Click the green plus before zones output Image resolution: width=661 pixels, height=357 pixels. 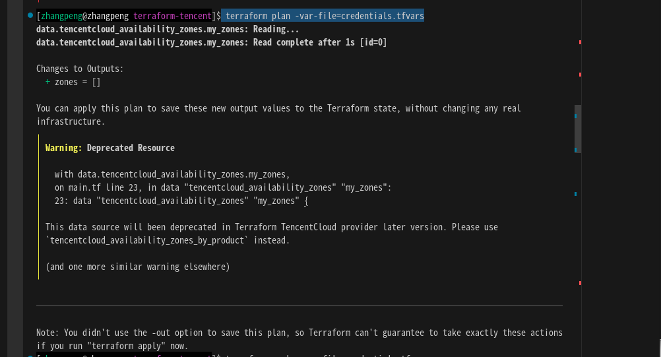click(x=47, y=82)
